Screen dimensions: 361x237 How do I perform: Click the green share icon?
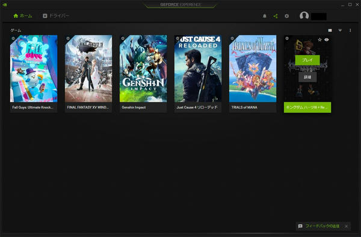(276, 16)
